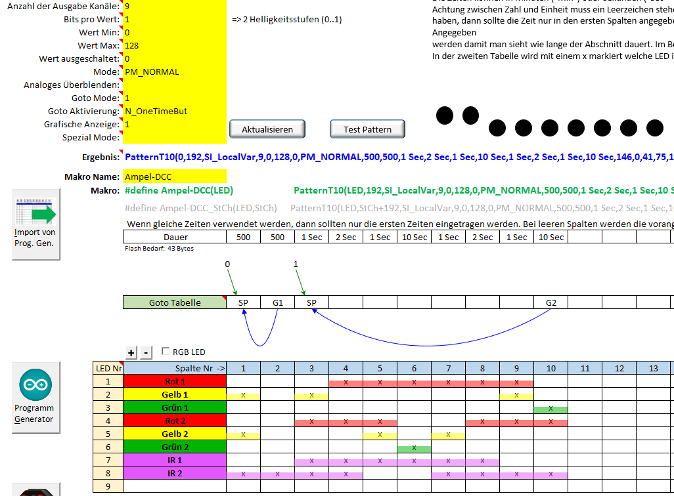Select the Mode field PM_NORMAL
674x496 pixels.
pyautogui.click(x=174, y=72)
